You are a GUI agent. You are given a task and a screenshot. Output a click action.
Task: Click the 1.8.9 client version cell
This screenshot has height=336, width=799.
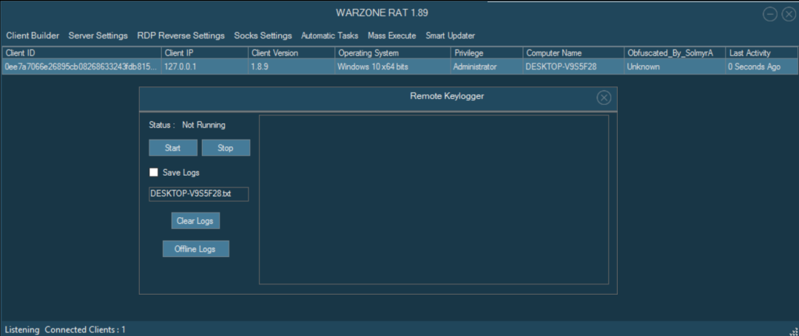coord(291,66)
